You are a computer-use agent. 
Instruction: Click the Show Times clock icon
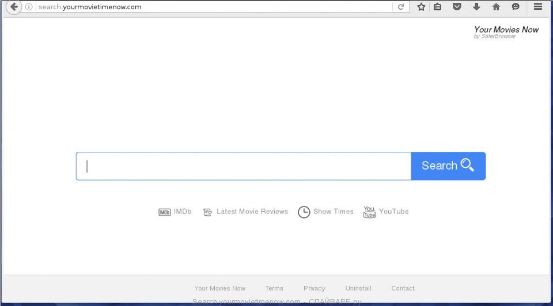[x=304, y=212]
